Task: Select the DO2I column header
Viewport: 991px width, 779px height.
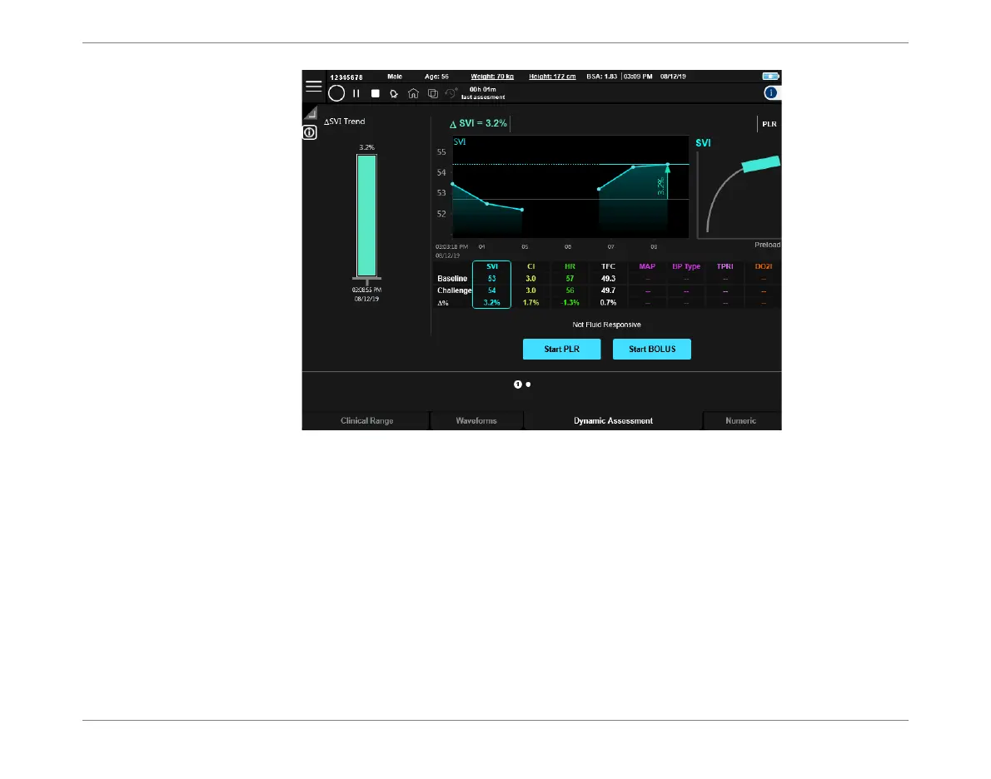Action: (x=764, y=266)
